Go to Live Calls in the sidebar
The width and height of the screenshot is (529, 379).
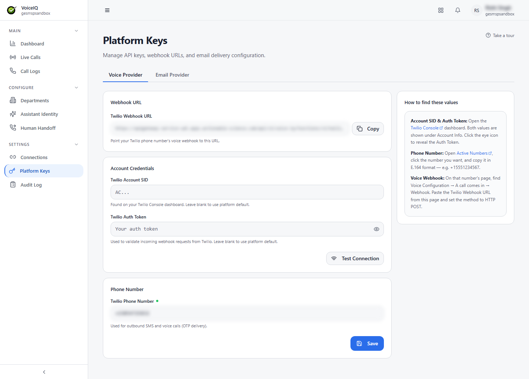[44, 57]
